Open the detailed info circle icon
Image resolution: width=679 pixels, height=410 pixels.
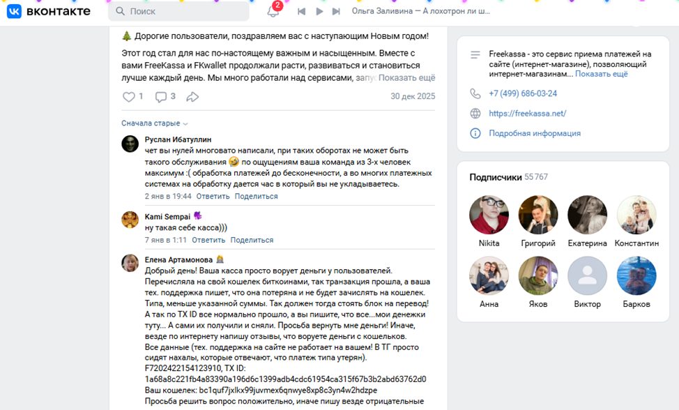(475, 133)
